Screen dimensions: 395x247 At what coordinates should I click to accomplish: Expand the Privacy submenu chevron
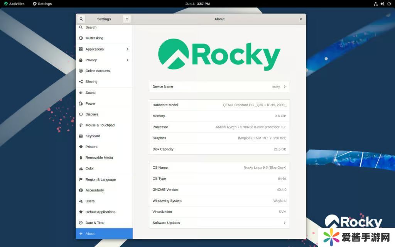(127, 60)
